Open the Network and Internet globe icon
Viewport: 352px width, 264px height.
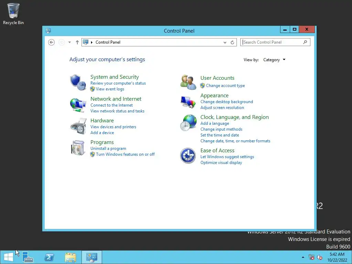[78, 105]
